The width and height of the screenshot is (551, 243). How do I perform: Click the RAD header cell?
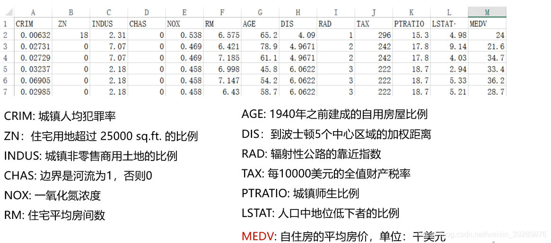click(336, 24)
